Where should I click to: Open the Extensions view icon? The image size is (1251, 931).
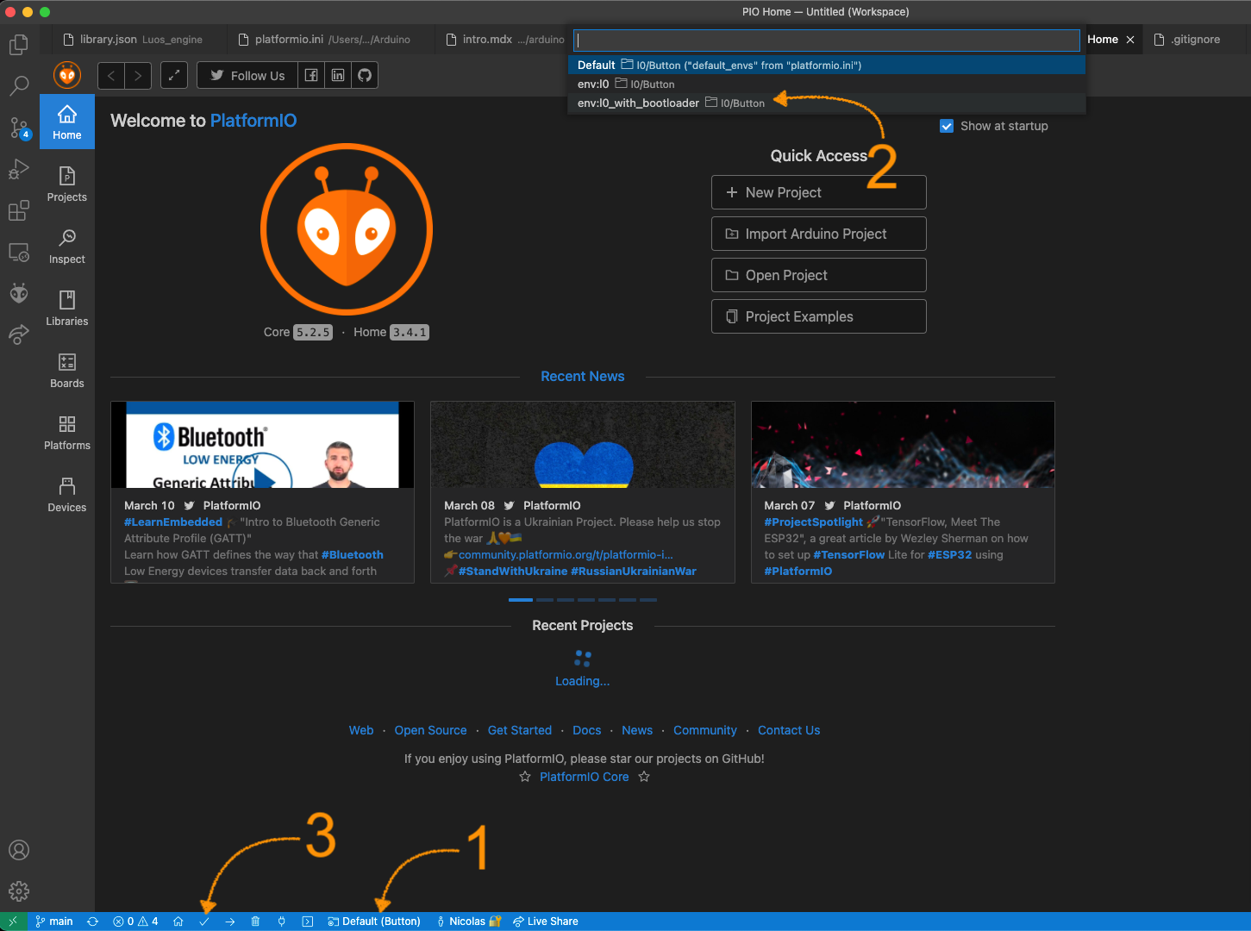19,210
